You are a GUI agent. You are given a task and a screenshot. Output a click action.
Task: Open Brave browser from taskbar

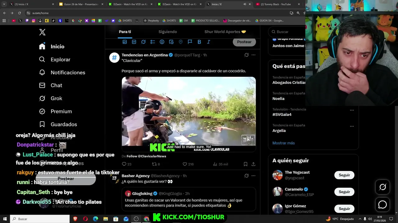pyautogui.click(x=75, y=219)
